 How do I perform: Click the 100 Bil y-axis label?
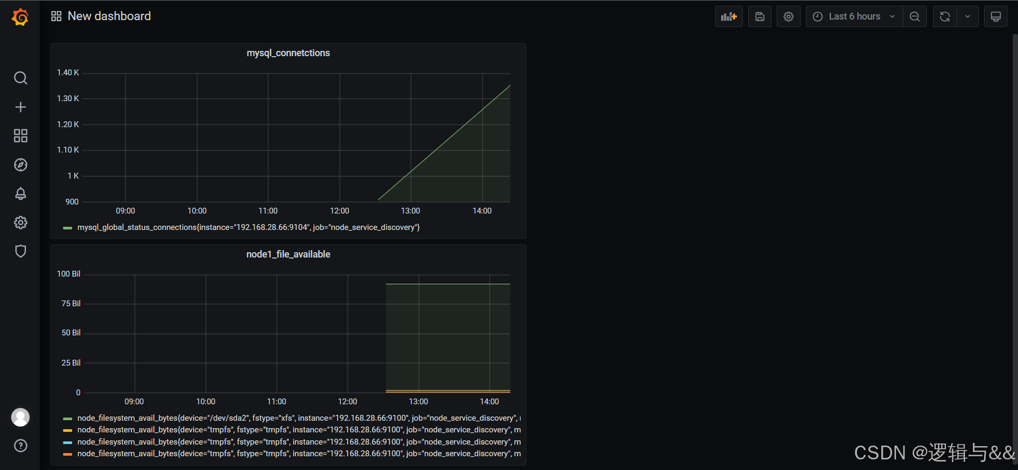click(69, 274)
